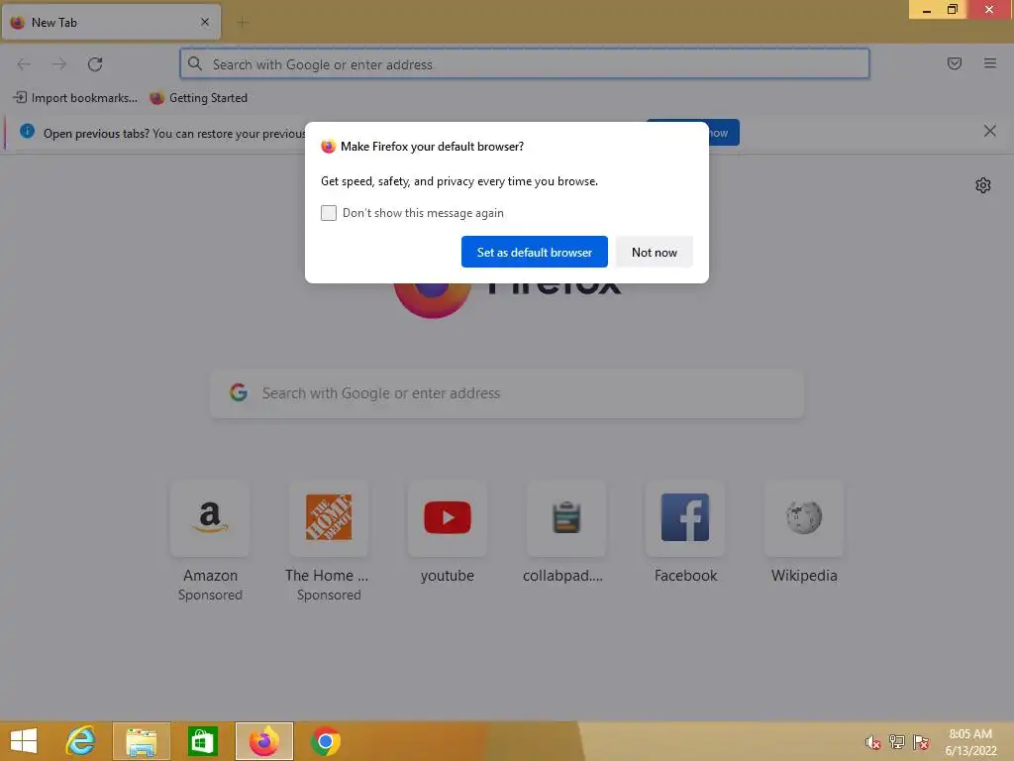Open Getting Started bookmark
Screen dimensions: 1014x761
tap(198, 98)
